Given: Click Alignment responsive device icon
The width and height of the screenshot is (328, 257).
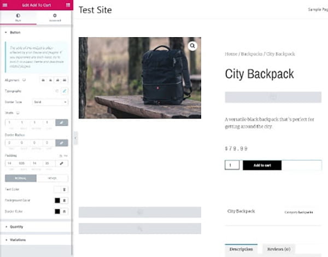Looking at the screenshot, I should coord(24,80).
